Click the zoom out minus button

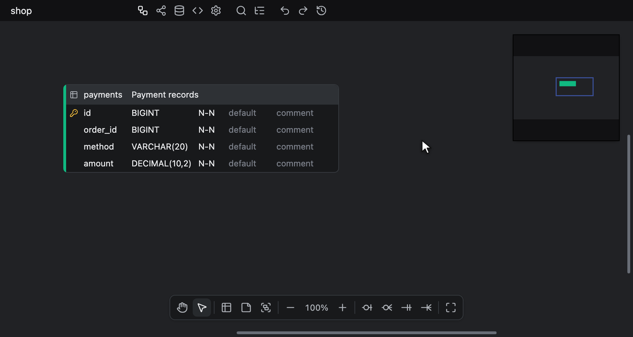[x=290, y=308]
